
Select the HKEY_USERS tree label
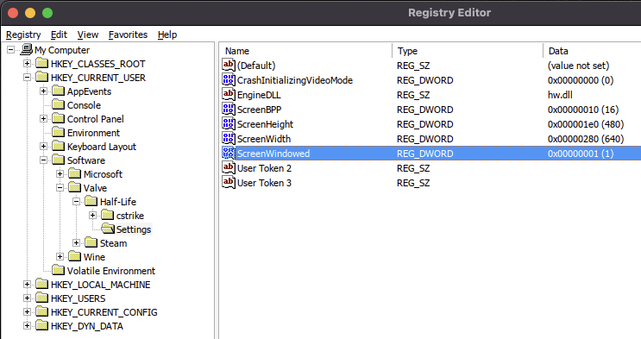click(x=79, y=298)
